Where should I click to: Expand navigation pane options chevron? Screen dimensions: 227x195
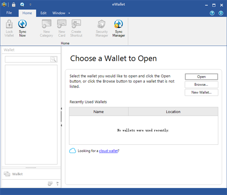[x=58, y=183]
